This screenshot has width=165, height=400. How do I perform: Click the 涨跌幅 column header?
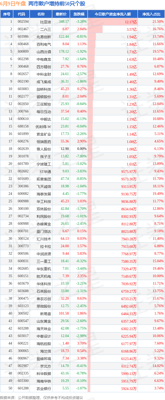(79, 14)
